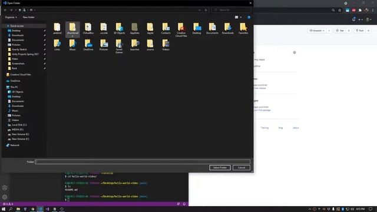Open recent locations dropdown arrow
The image size is (377, 212).
tap(16, 10)
